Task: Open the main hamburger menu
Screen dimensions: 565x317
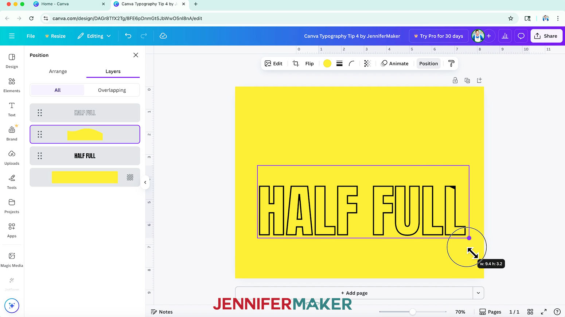Action: (x=12, y=36)
